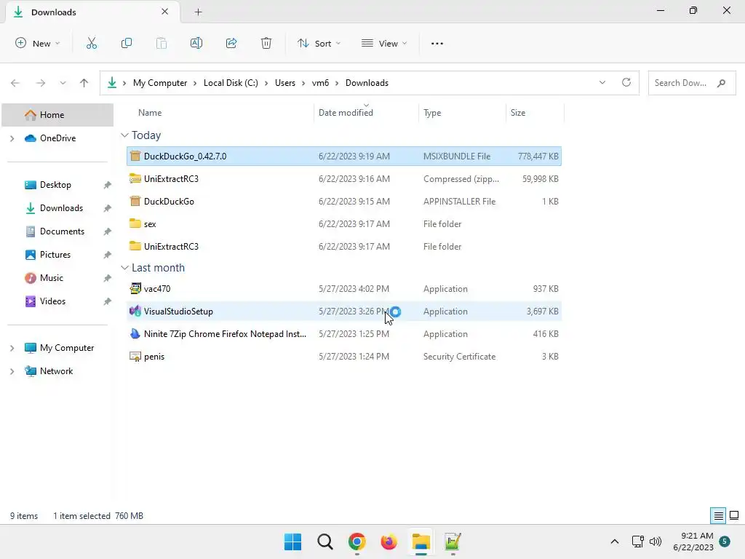Image resolution: width=745 pixels, height=559 pixels.
Task: Select the folder named sex
Action: pyautogui.click(x=344, y=224)
